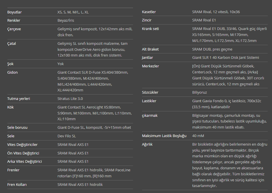Select the Beyaz/İris color value

pyautogui.click(x=66, y=20)
